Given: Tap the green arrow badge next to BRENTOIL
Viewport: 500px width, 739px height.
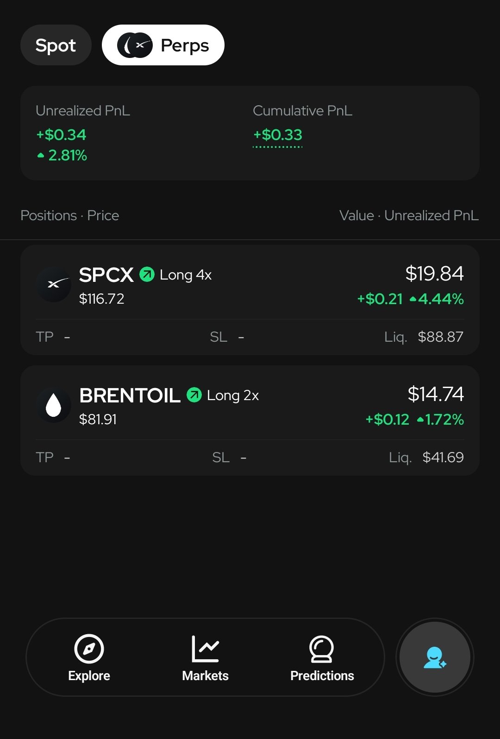Looking at the screenshot, I should tap(194, 395).
